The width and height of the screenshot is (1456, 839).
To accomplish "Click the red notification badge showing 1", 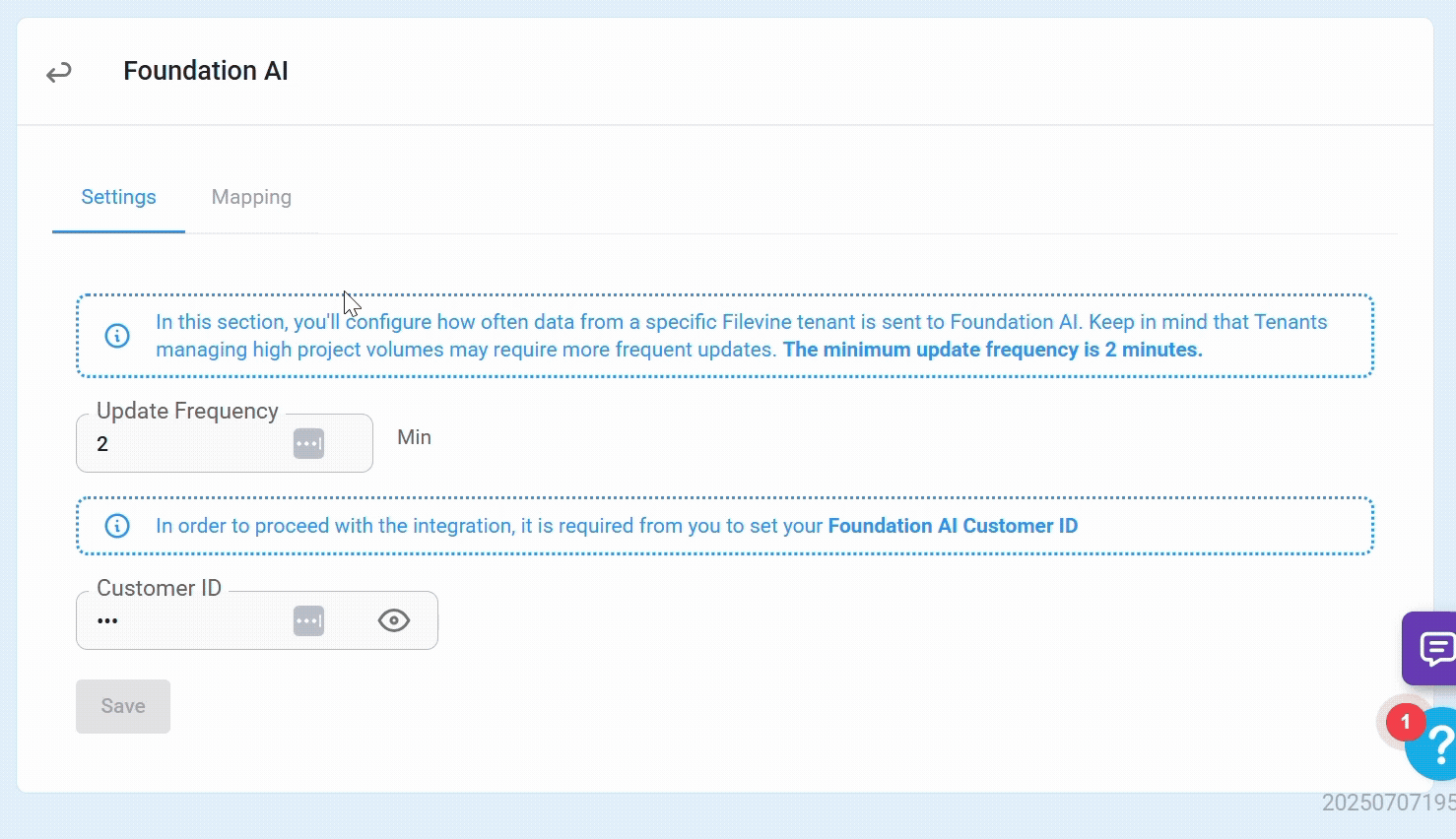I will click(x=1406, y=722).
